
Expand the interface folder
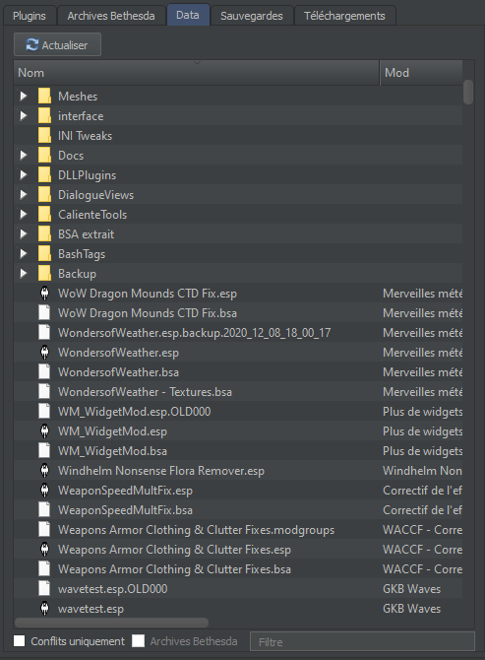tap(24, 116)
